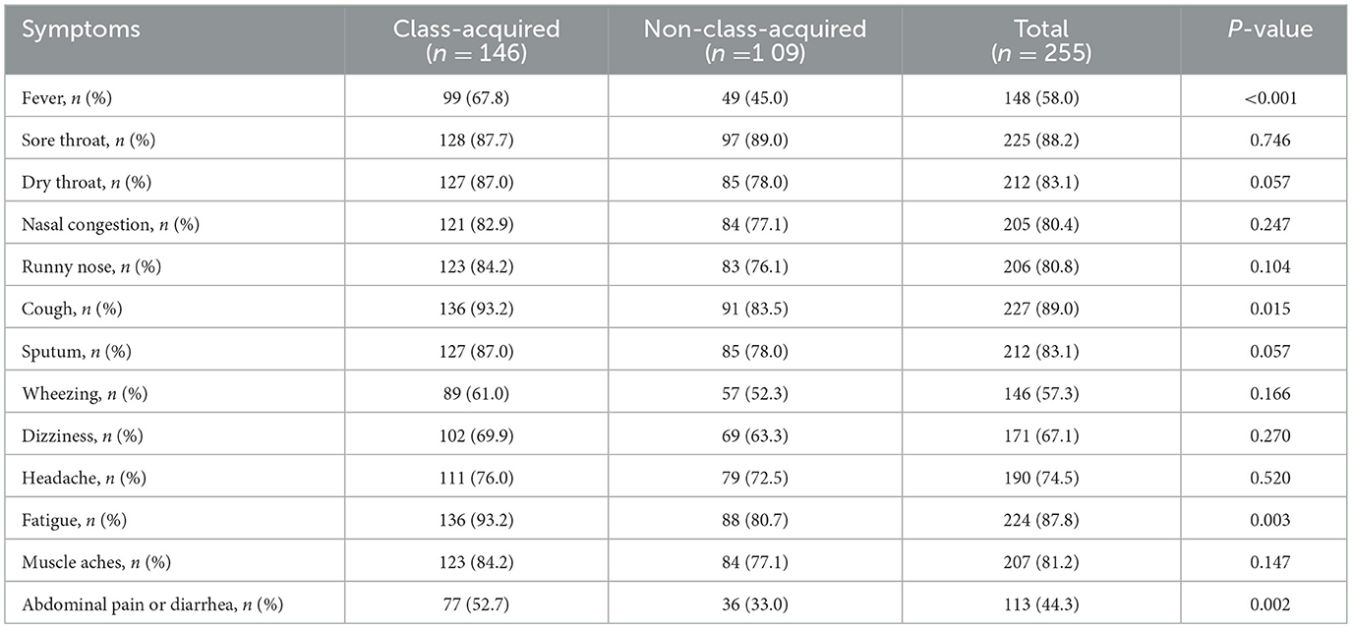This screenshot has width=1352, height=629.
Task: Click the Non-class-acquired column header
Action: [754, 41]
